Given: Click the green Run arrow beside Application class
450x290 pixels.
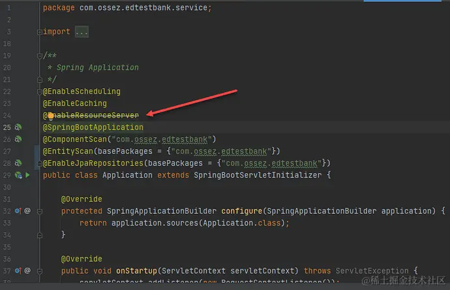Looking at the screenshot, I should click(27, 175).
